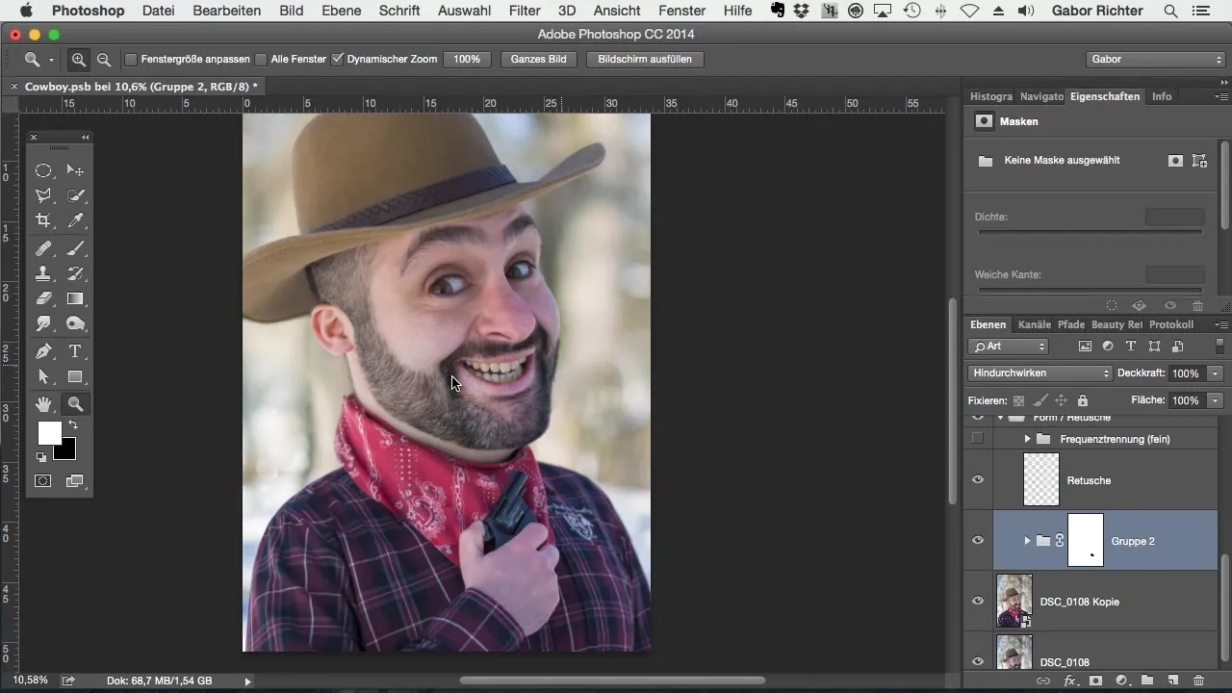The width and height of the screenshot is (1232, 693).
Task: Switch to the Info tab
Action: click(x=1162, y=96)
